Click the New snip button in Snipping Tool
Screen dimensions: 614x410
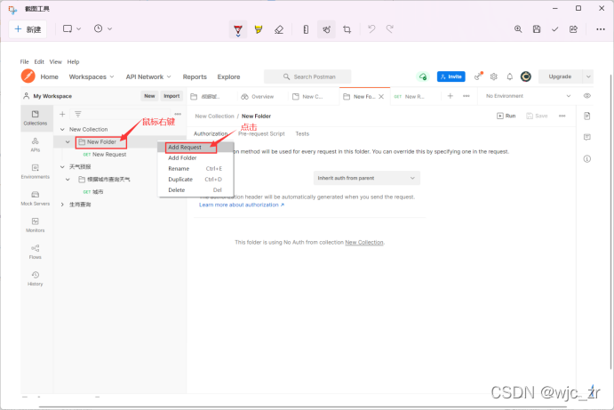(28, 29)
